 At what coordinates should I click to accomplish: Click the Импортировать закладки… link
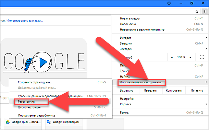25,21
